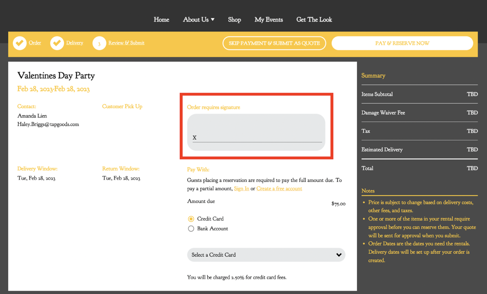This screenshot has height=294, width=487.
Task: Select the Credit Card radio button
Action: pos(191,219)
